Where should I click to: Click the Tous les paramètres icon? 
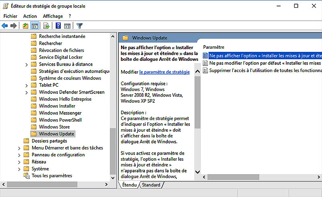click(27, 176)
